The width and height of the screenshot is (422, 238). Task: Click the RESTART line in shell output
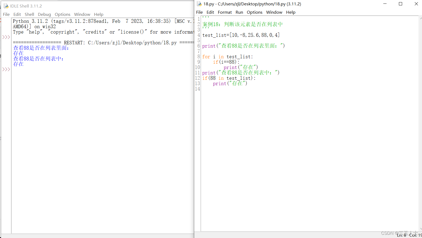click(103, 43)
